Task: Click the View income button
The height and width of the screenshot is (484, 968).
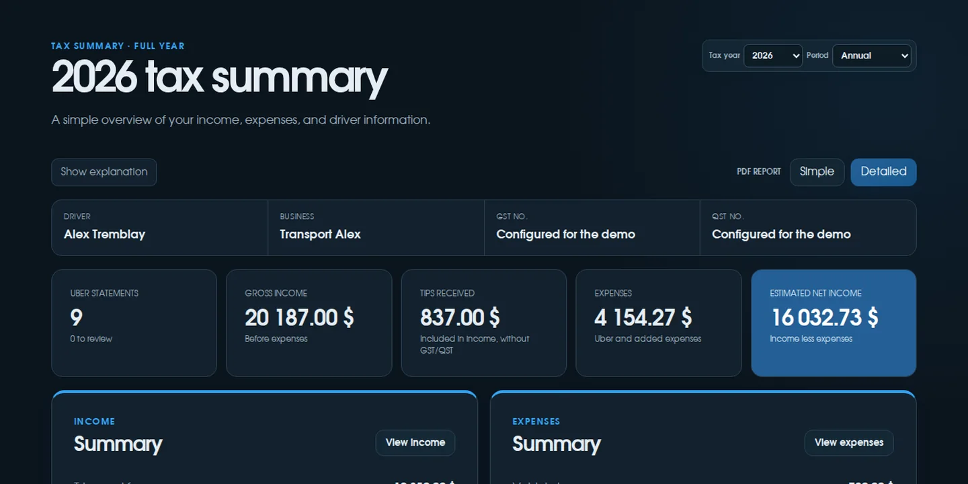Action: click(415, 443)
